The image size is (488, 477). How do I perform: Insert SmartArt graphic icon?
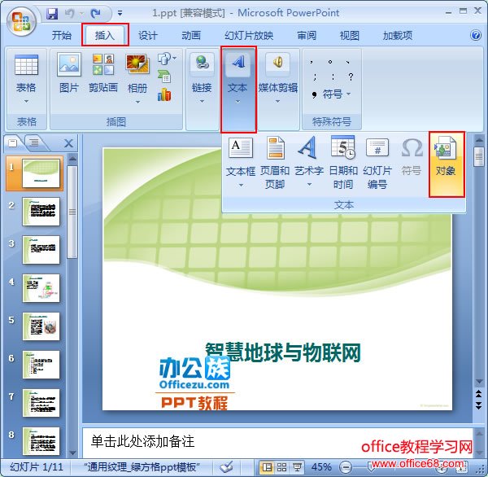pyautogui.click(x=164, y=77)
